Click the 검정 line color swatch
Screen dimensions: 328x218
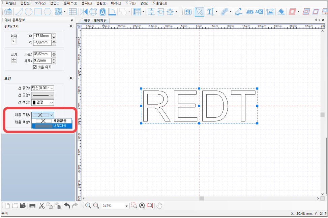pyautogui.click(x=34, y=102)
